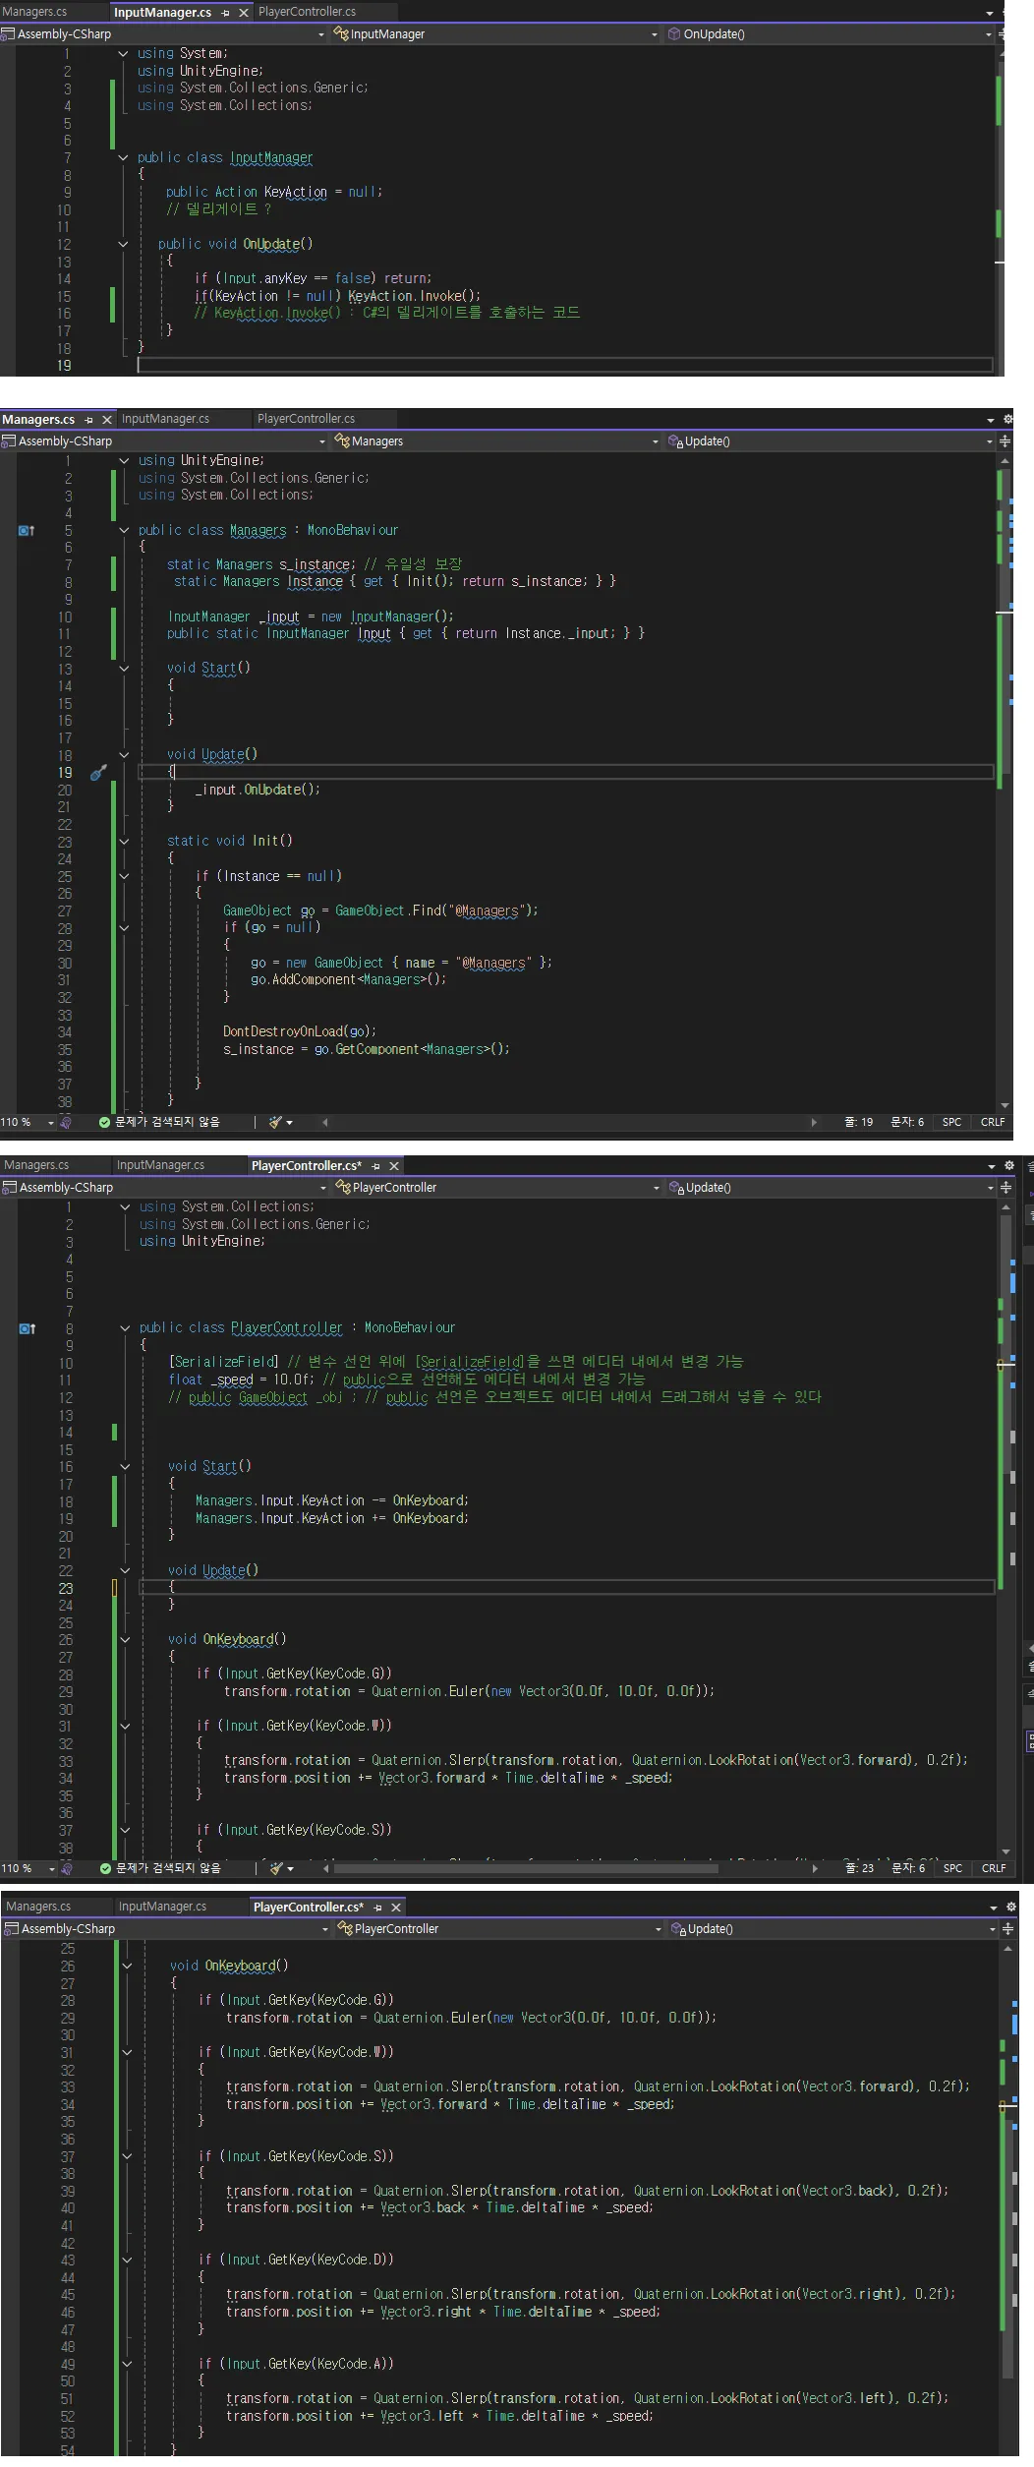Run code cleanup broom icon in the status bar showing '줄: 23'
The width and height of the screenshot is (1034, 2467).
pyautogui.click(x=277, y=1868)
